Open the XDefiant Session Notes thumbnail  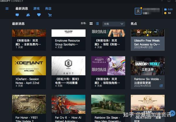point(29,66)
